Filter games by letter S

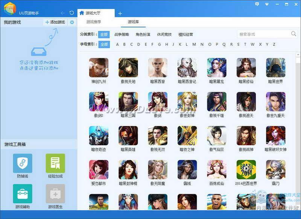click(x=238, y=44)
